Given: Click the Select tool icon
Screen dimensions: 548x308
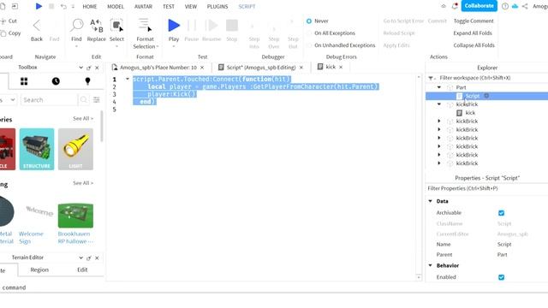Looking at the screenshot, I should 116,26.
